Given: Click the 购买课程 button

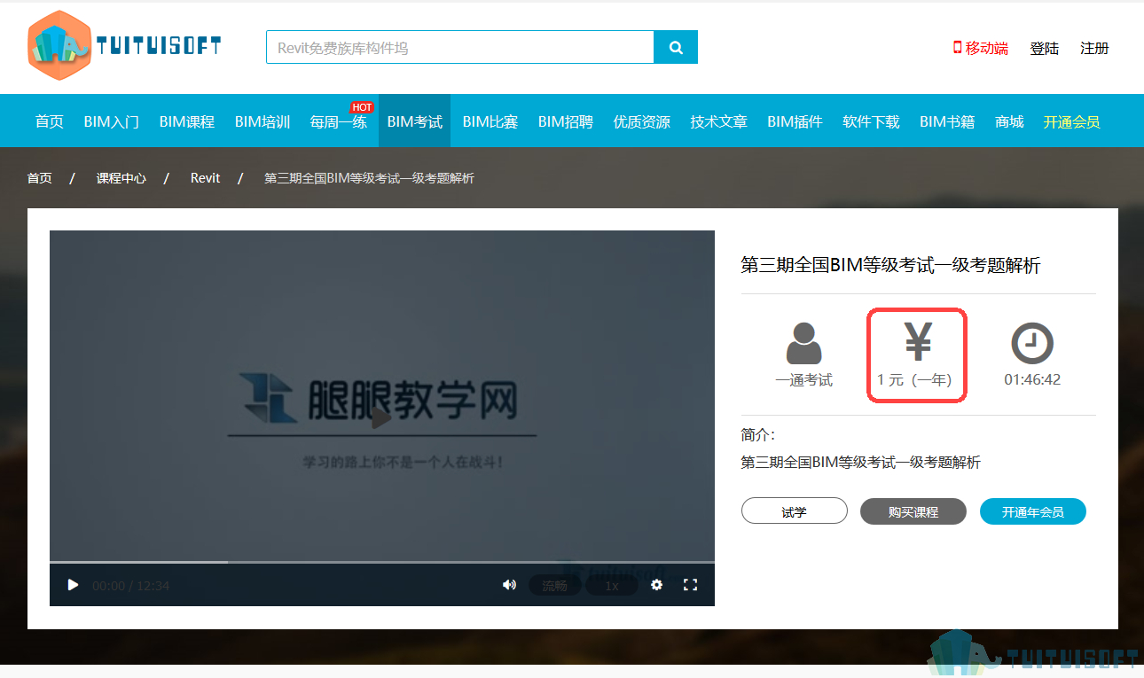Looking at the screenshot, I should [x=913, y=511].
